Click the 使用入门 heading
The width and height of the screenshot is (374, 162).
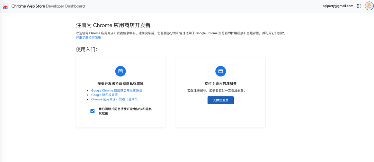click(87, 49)
